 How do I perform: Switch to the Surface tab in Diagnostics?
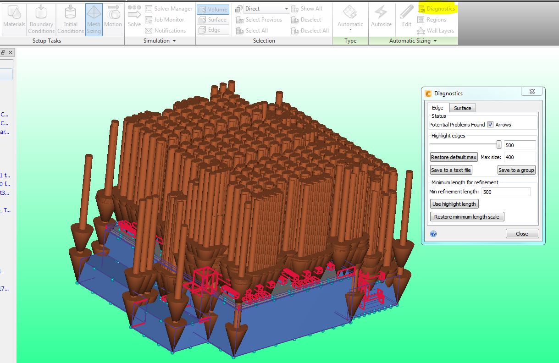pos(462,108)
